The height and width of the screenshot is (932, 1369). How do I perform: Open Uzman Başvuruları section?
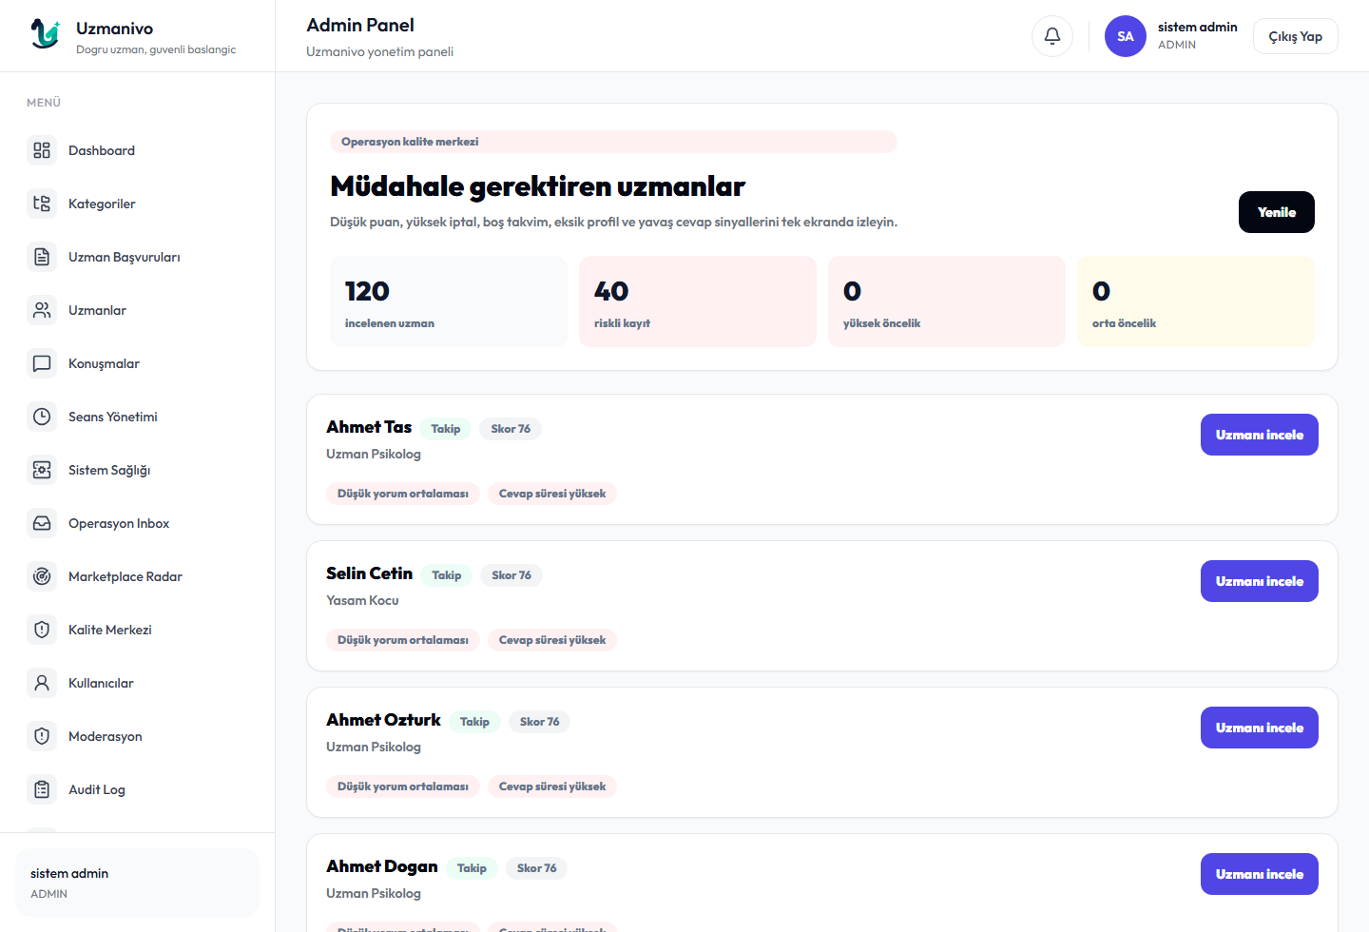coord(137,257)
